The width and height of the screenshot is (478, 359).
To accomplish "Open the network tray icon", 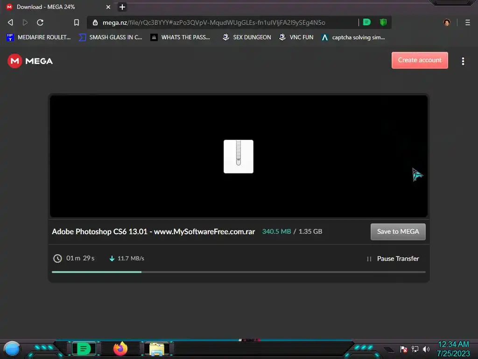I will [x=415, y=349].
